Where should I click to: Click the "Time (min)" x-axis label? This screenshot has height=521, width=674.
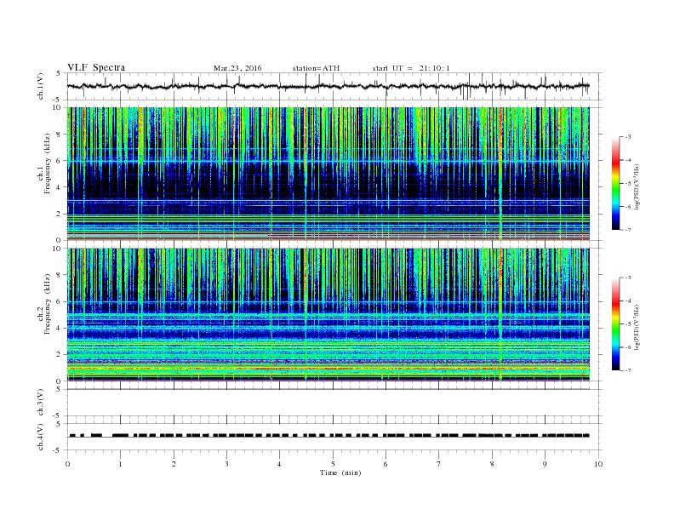click(x=340, y=472)
